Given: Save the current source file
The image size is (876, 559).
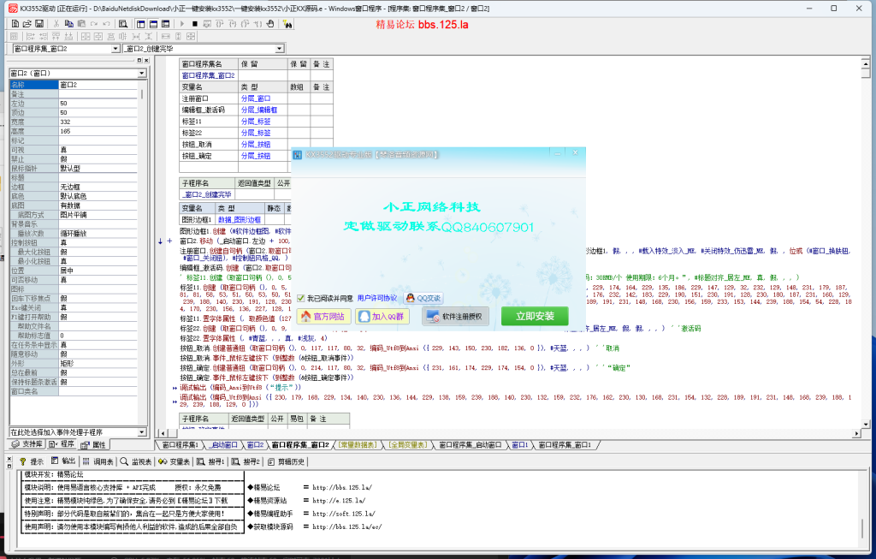Looking at the screenshot, I should (39, 23).
